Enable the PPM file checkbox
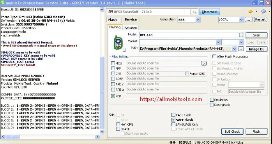 point(113,68)
